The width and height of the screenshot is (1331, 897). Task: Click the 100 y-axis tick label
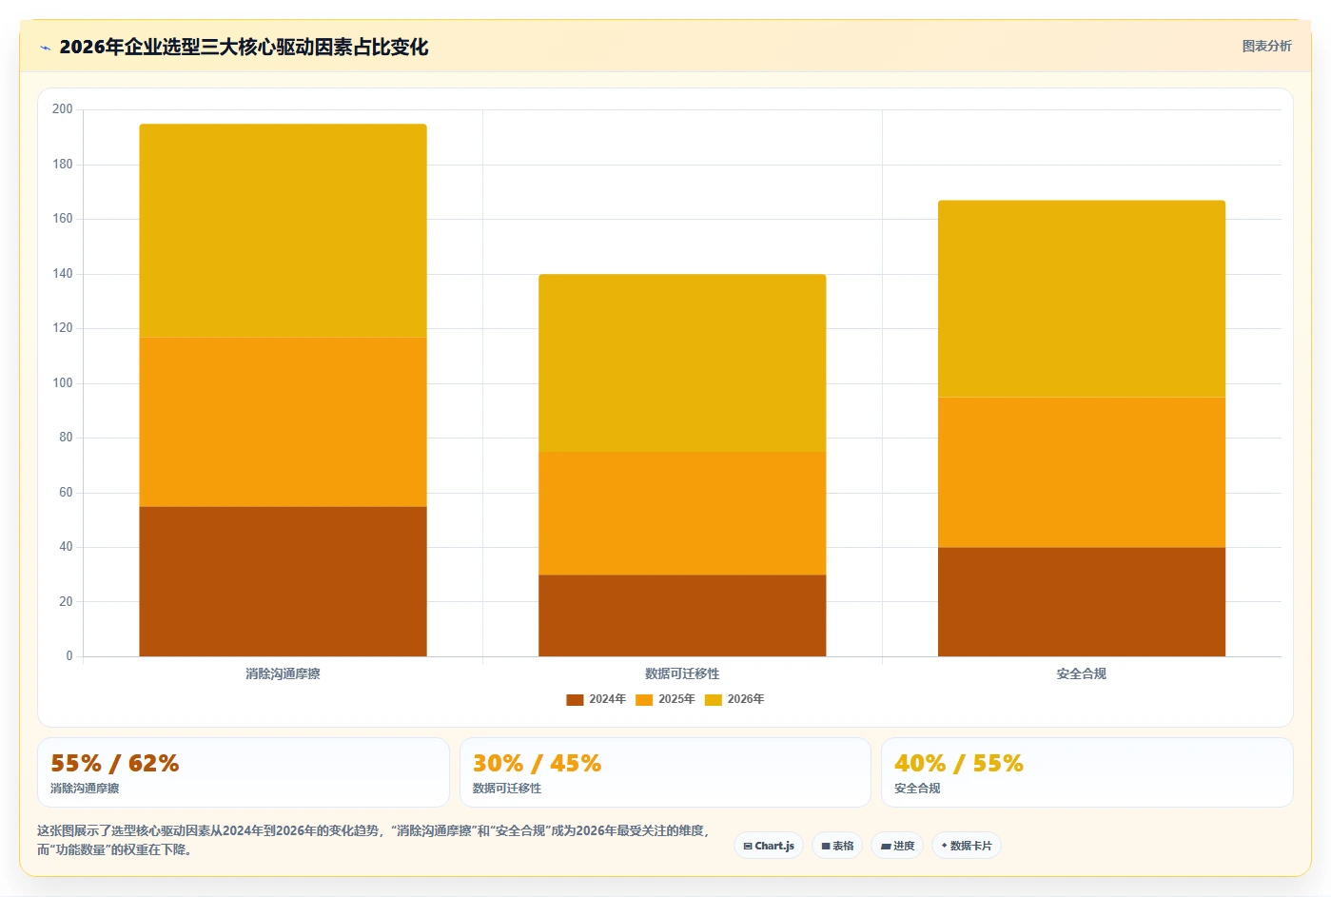pyautogui.click(x=63, y=383)
